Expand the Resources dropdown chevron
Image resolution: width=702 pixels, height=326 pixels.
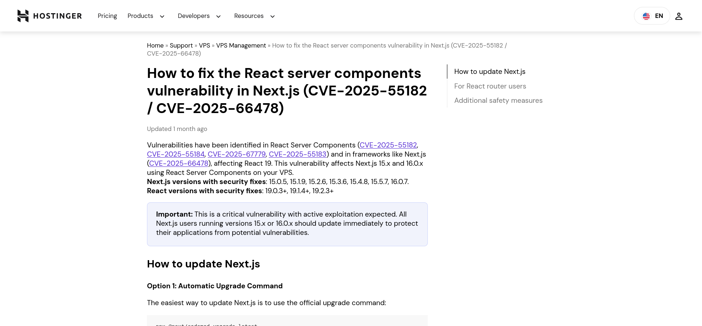pyautogui.click(x=272, y=16)
